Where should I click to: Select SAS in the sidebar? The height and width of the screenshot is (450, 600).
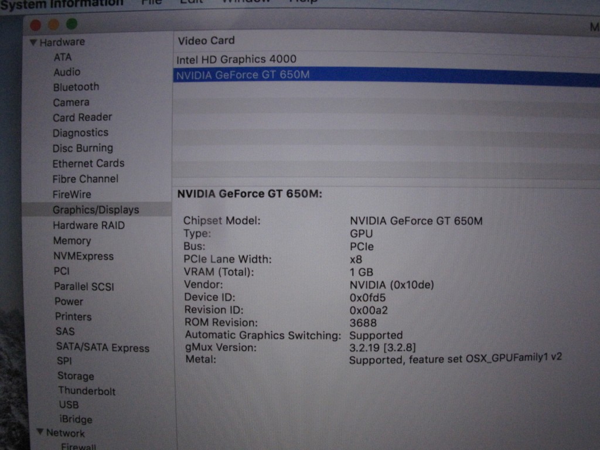[x=65, y=332]
